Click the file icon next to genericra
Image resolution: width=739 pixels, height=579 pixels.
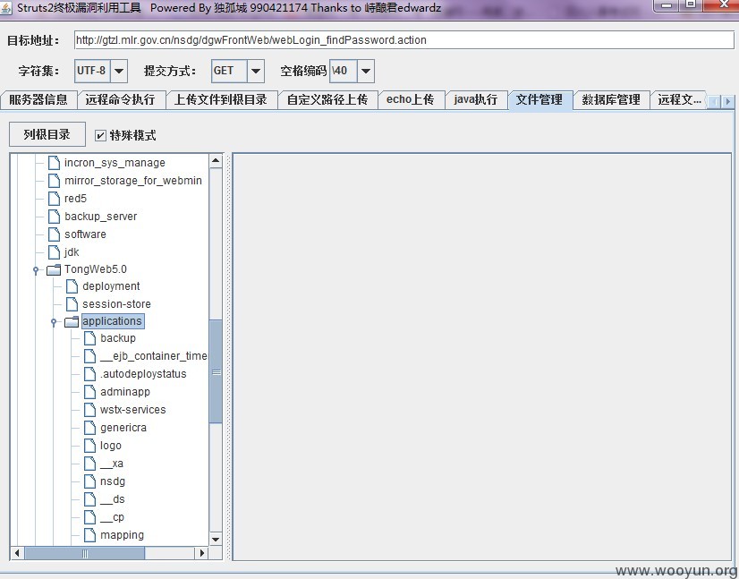click(90, 428)
